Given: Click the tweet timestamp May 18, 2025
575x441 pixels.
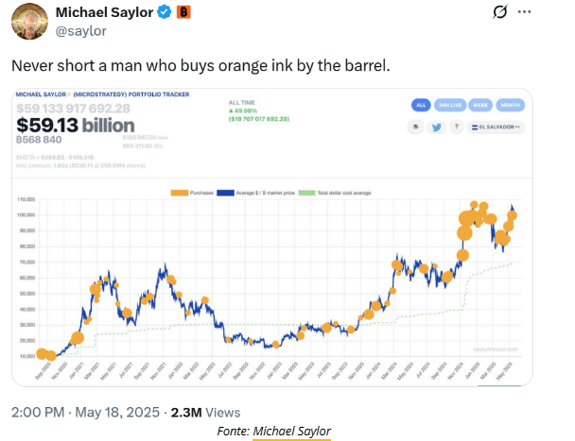Looking at the screenshot, I should (117, 413).
